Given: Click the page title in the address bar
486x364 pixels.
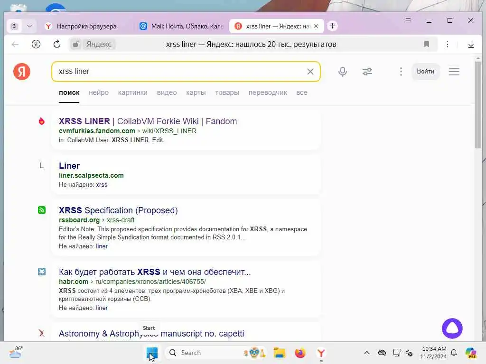Looking at the screenshot, I should click(x=251, y=44).
